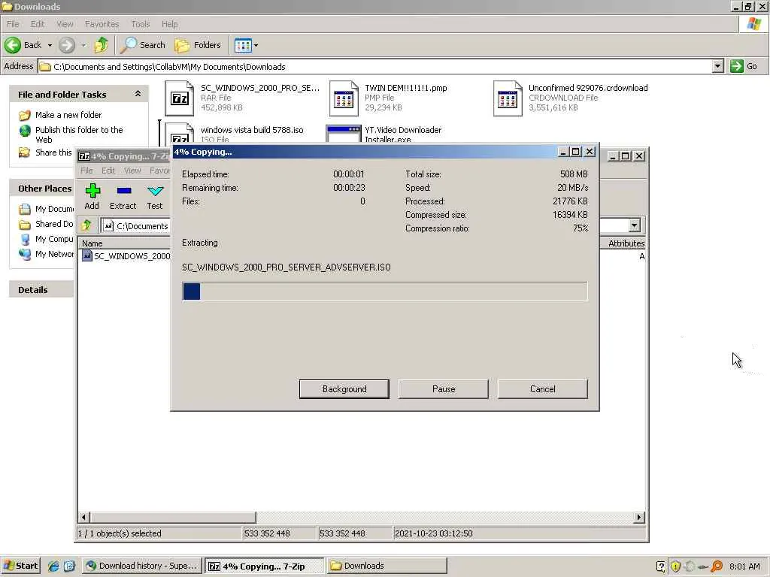
Task: Open the Back history dropdown arrow
Action: pyautogui.click(x=50, y=45)
